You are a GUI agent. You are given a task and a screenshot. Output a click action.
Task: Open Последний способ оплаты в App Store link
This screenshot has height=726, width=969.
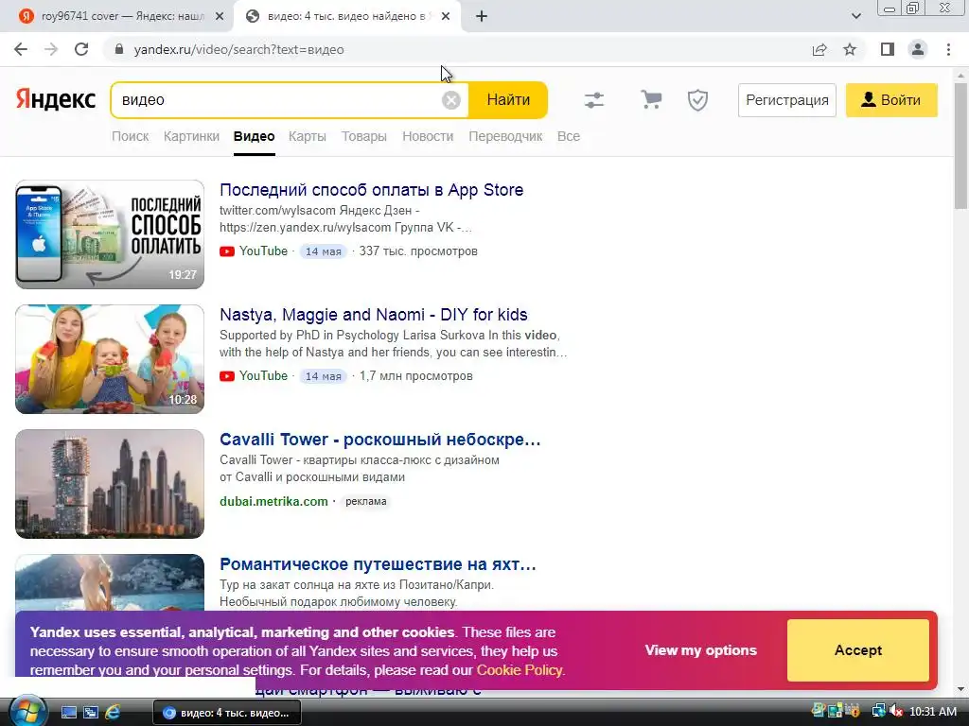point(371,189)
